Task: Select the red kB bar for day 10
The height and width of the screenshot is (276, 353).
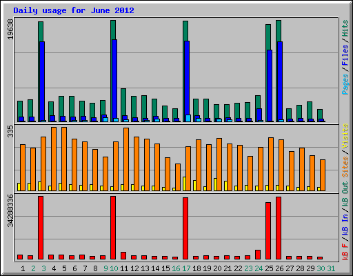Action: click(x=113, y=228)
